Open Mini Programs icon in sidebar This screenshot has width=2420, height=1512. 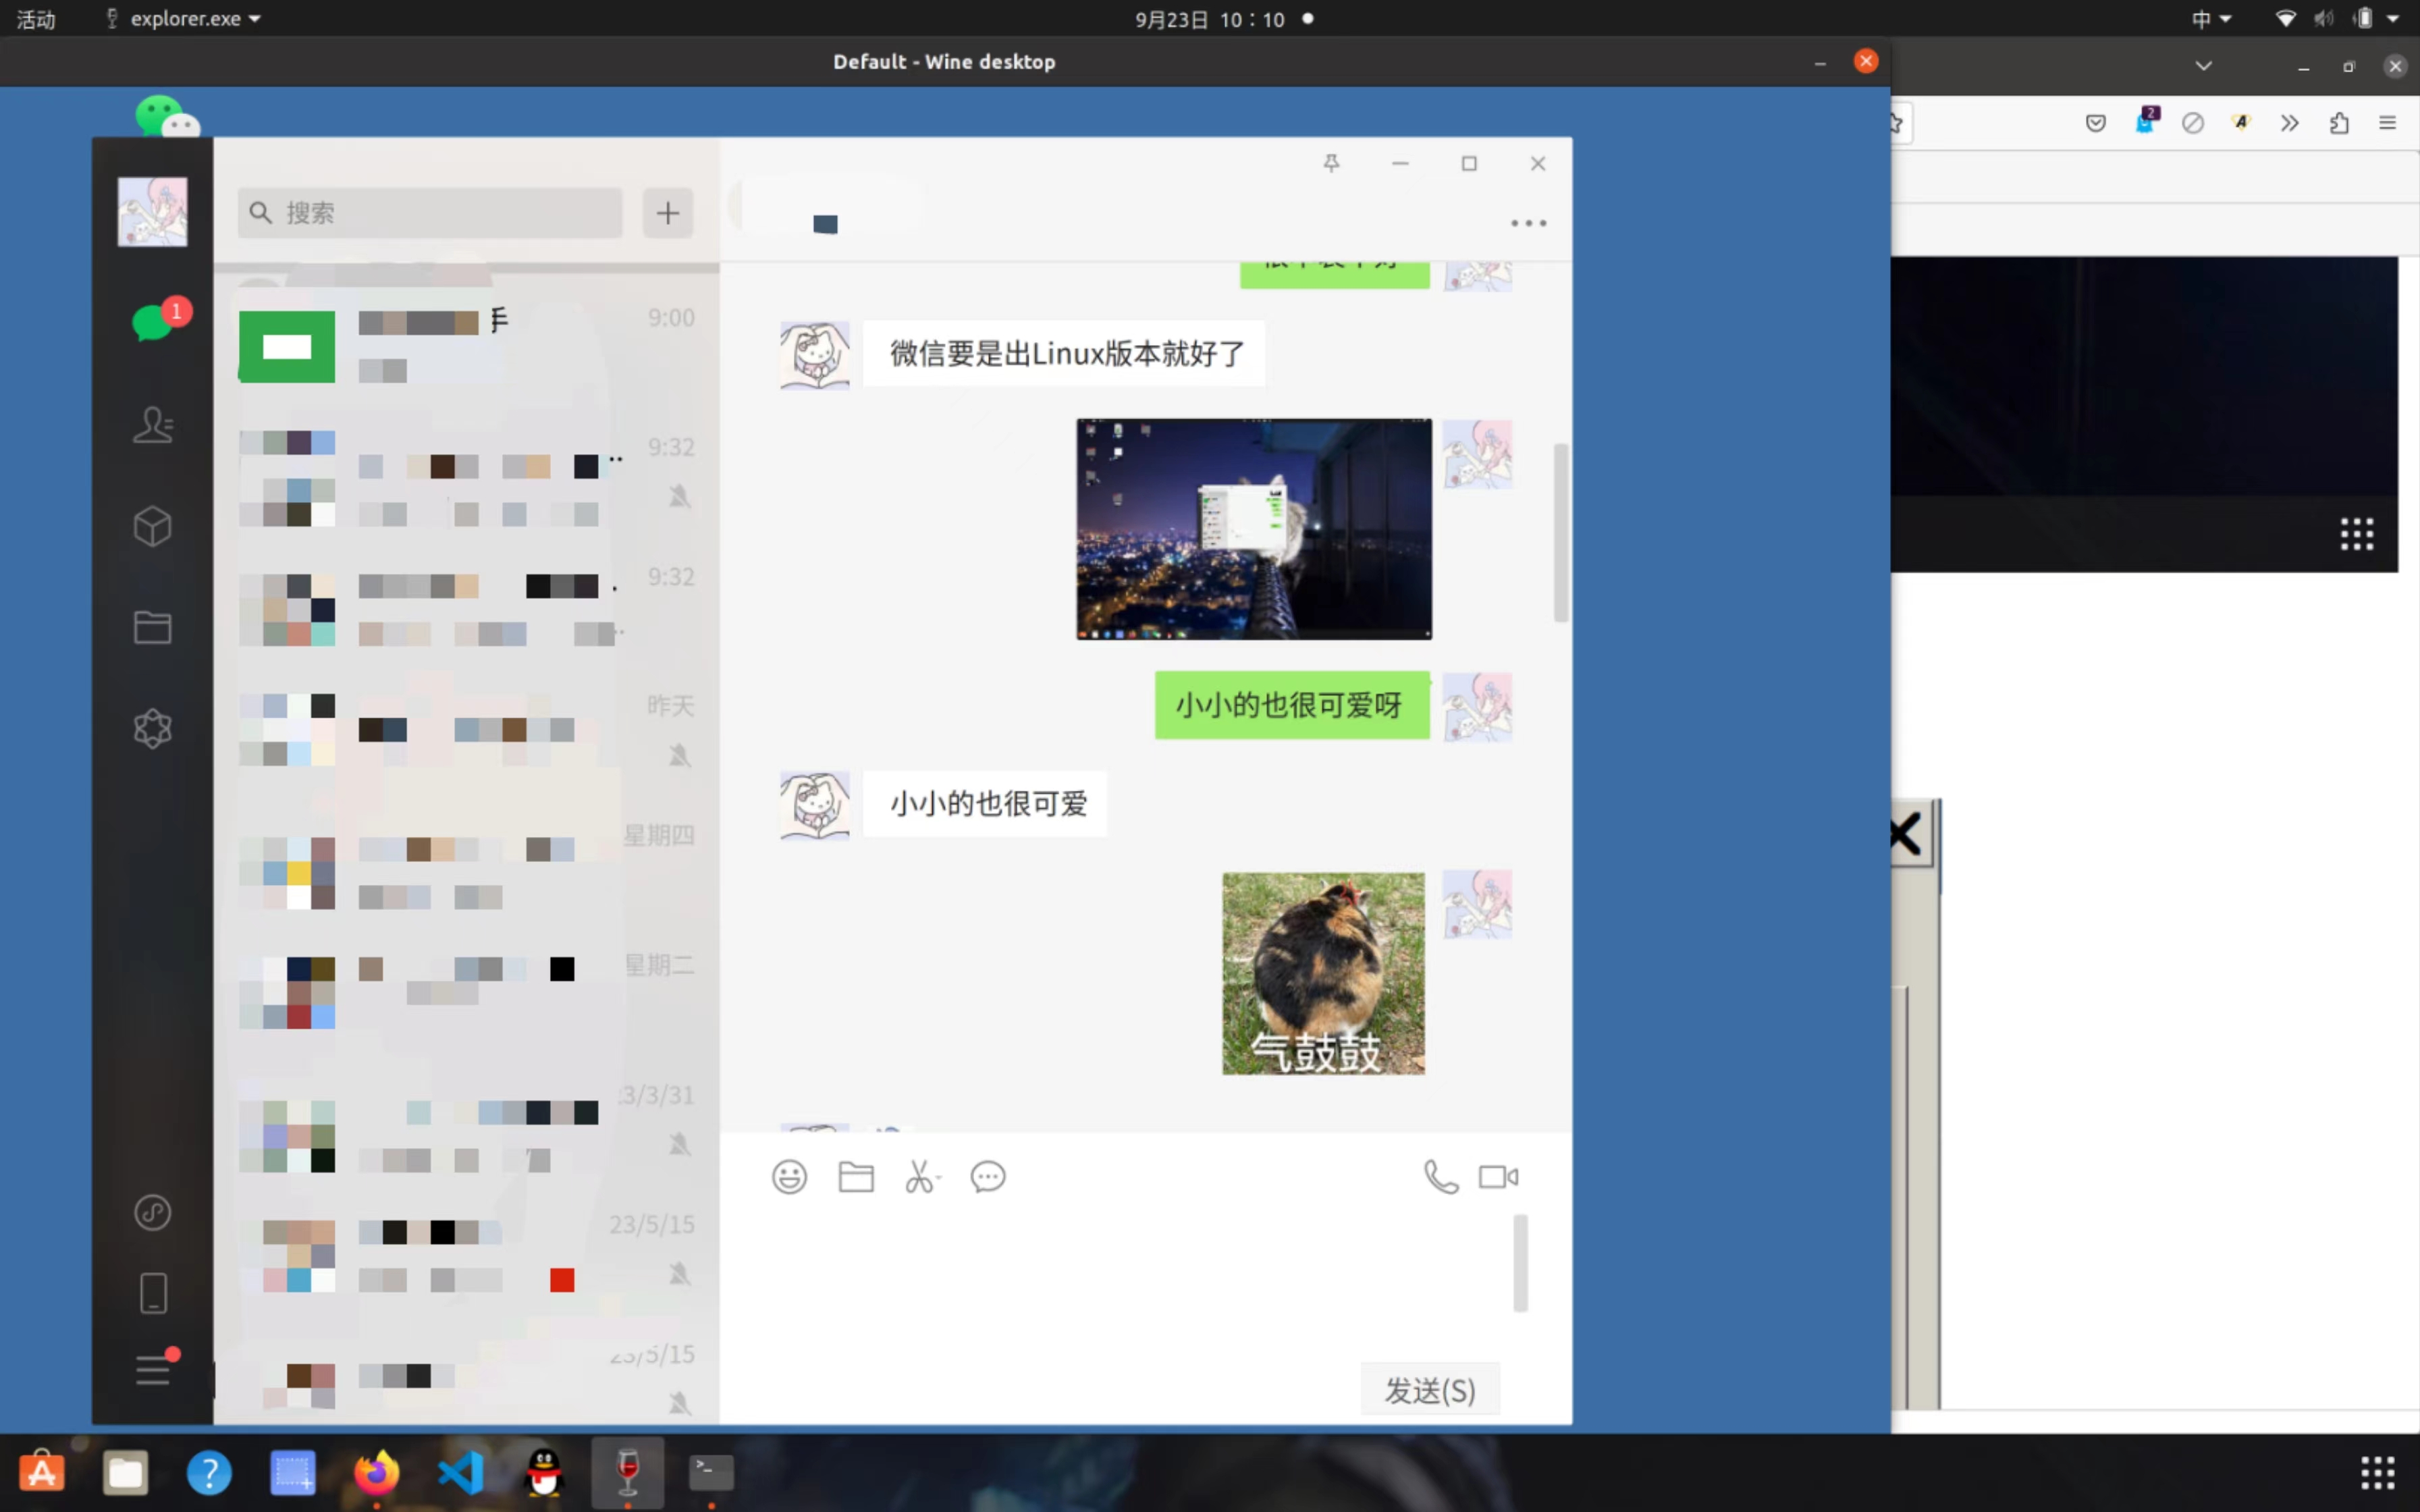tap(153, 1212)
